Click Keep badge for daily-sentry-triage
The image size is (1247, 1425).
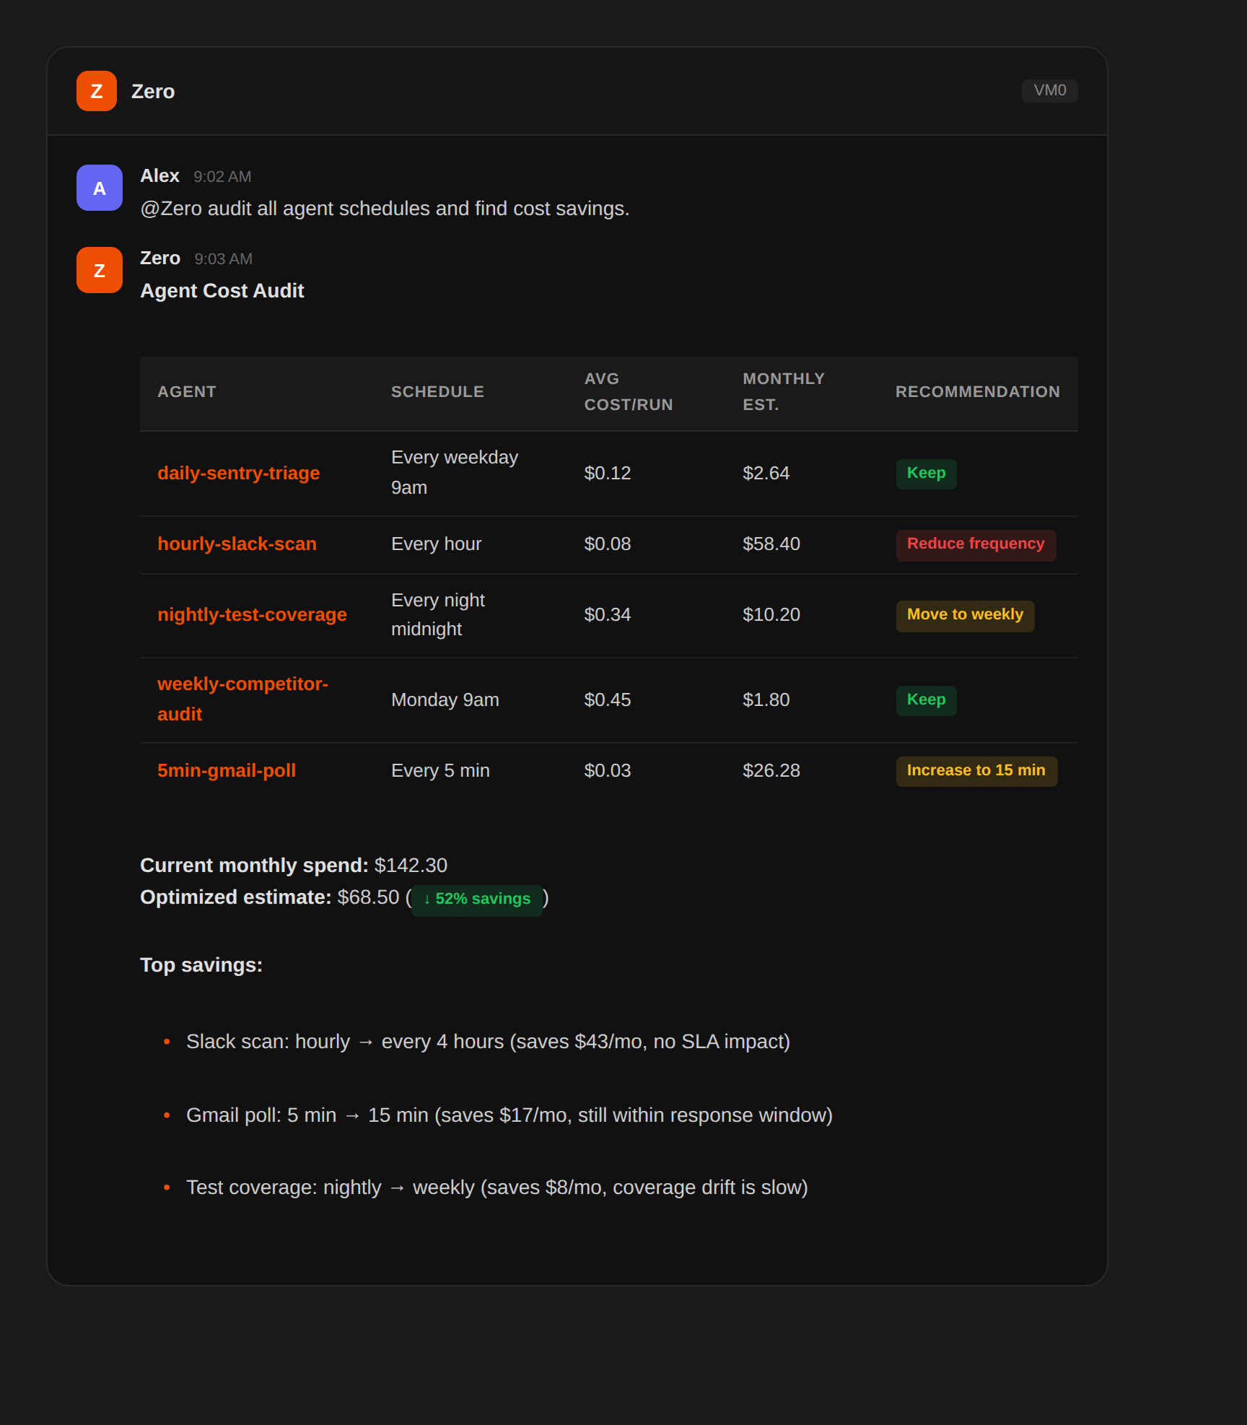(x=926, y=474)
